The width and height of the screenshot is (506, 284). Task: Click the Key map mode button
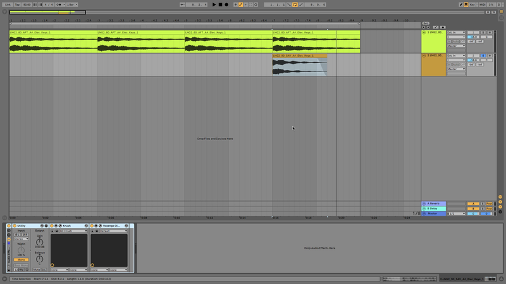click(x=472, y=4)
